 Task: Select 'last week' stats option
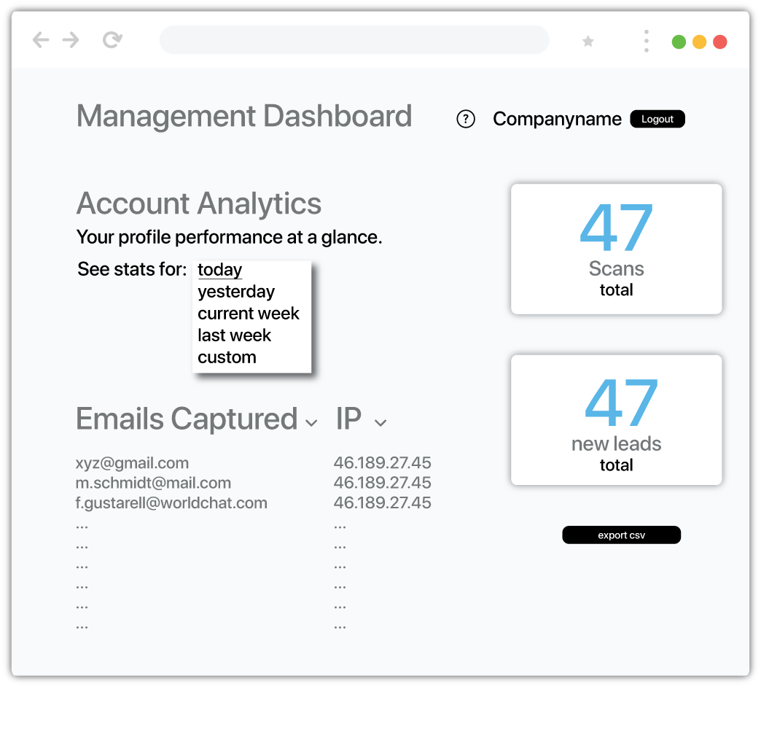click(x=234, y=335)
